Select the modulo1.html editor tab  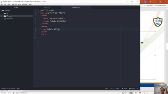[x=76, y=7]
